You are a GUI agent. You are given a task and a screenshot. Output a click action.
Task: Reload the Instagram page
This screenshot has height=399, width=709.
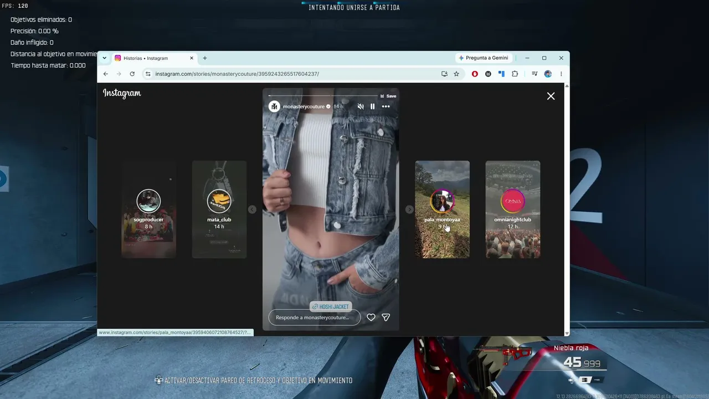pyautogui.click(x=132, y=74)
